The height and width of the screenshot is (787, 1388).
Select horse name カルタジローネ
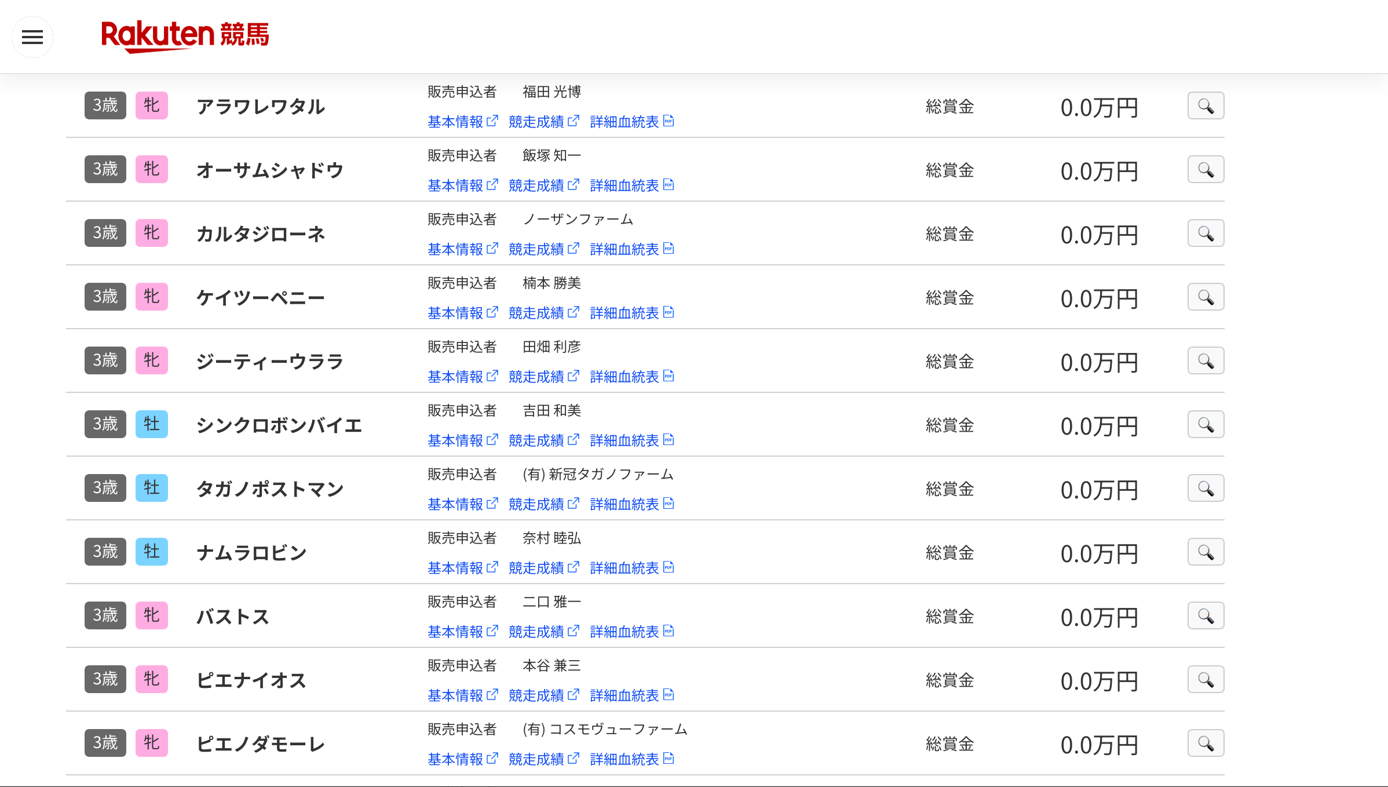[x=261, y=234]
